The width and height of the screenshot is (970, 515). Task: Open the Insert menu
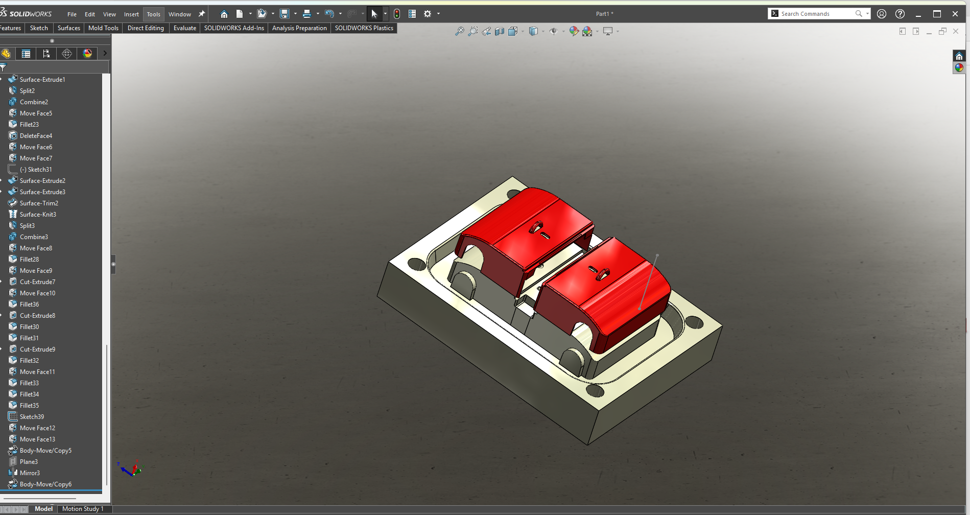tap(131, 14)
